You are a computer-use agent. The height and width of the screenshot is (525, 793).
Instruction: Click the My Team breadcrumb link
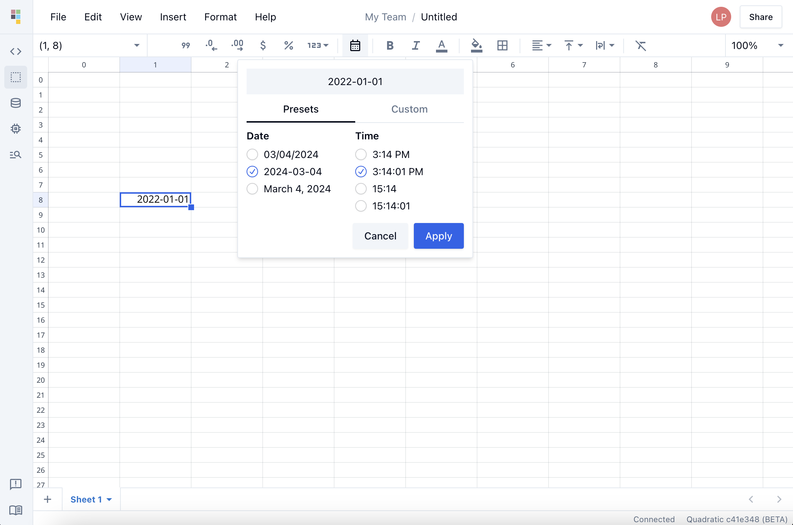tap(386, 17)
